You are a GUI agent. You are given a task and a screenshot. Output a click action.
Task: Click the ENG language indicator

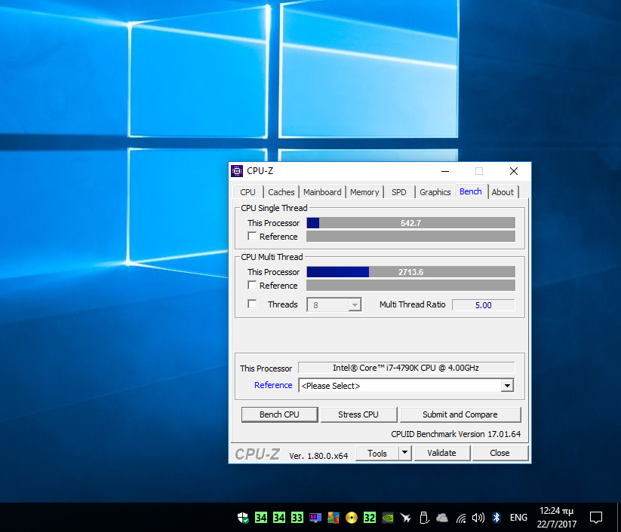(x=518, y=518)
